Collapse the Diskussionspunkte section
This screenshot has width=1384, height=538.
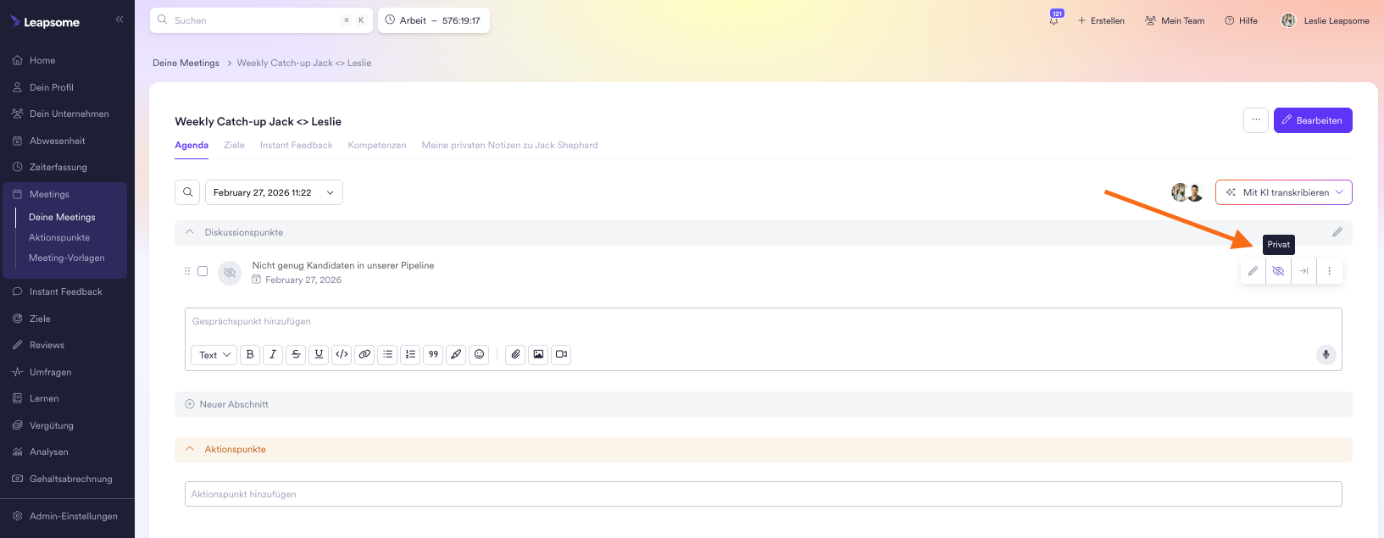point(190,232)
